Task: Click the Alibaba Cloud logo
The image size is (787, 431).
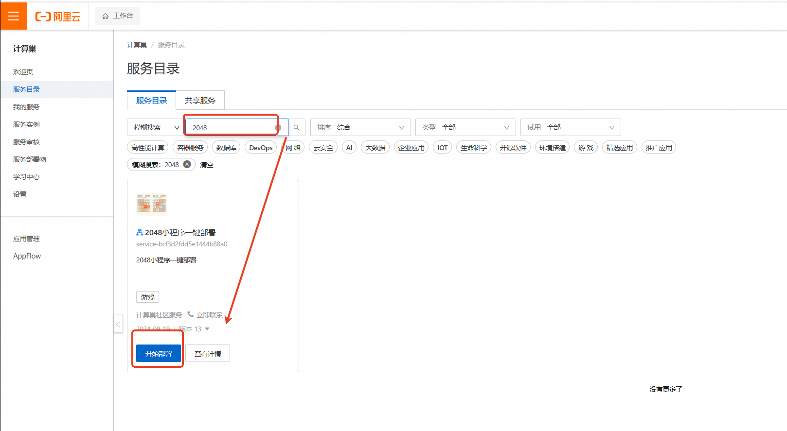Action: click(57, 17)
